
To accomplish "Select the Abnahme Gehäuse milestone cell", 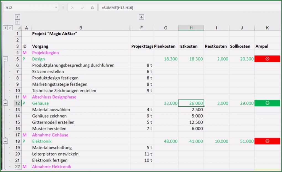I will [50, 135].
